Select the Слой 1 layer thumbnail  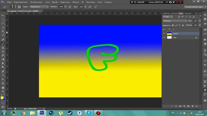(169, 34)
